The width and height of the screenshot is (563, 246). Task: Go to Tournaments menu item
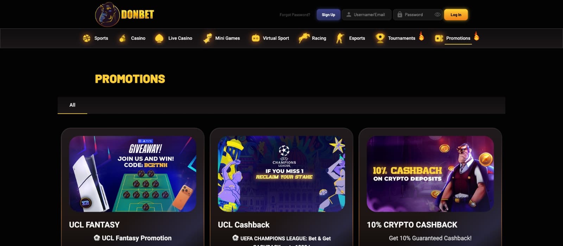coord(401,38)
